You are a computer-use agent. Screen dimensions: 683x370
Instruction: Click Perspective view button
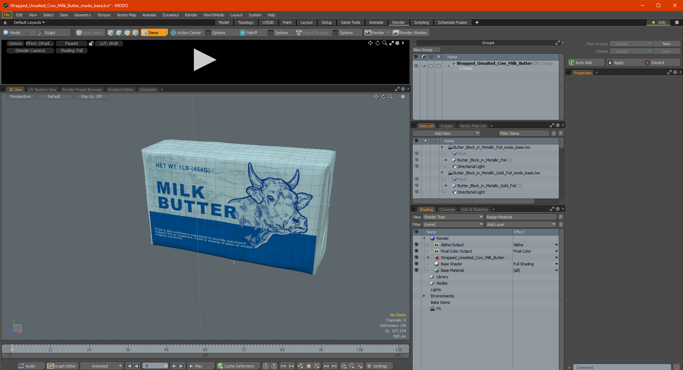click(20, 97)
